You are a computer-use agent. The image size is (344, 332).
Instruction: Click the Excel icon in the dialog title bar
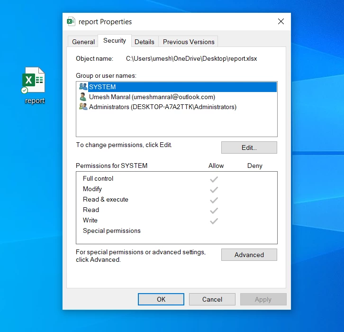pos(71,21)
